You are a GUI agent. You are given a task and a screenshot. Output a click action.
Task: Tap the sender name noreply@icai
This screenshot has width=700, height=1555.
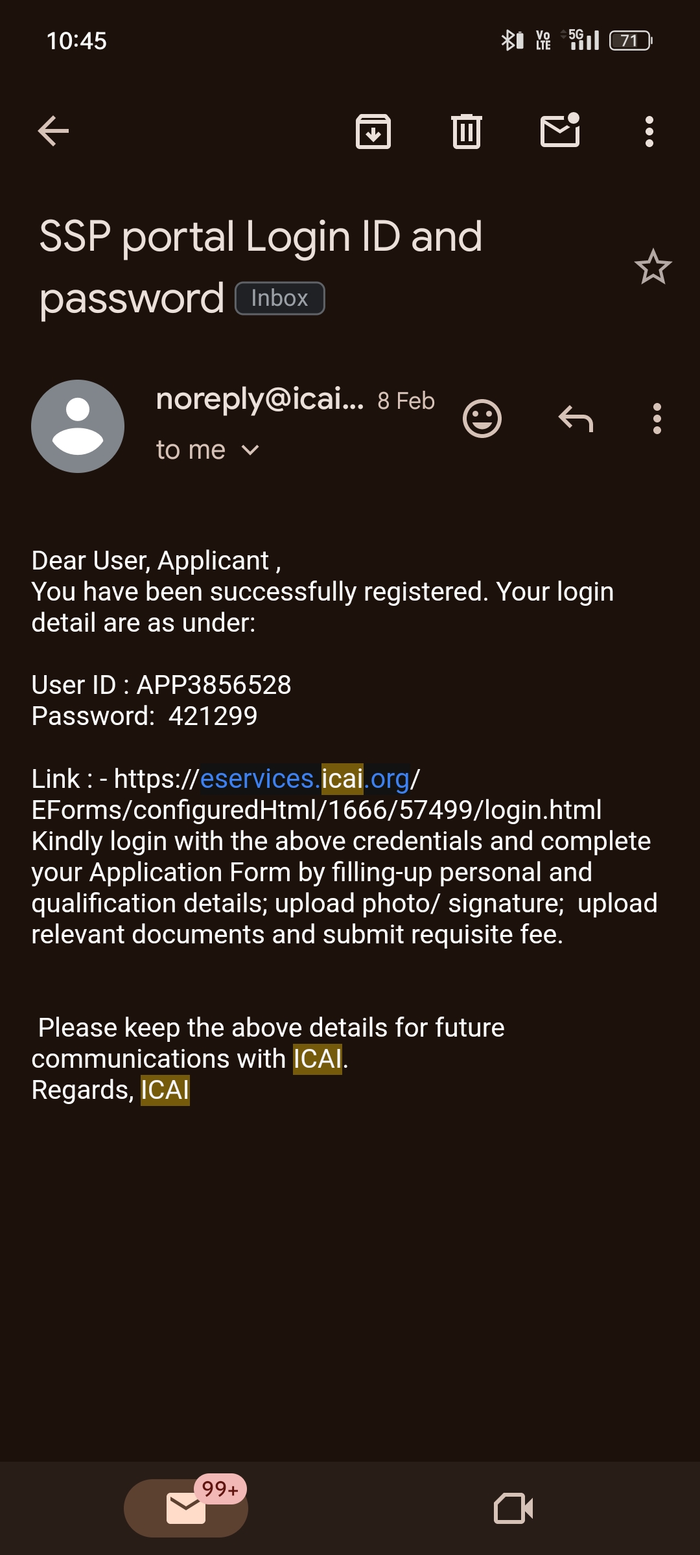(x=259, y=399)
